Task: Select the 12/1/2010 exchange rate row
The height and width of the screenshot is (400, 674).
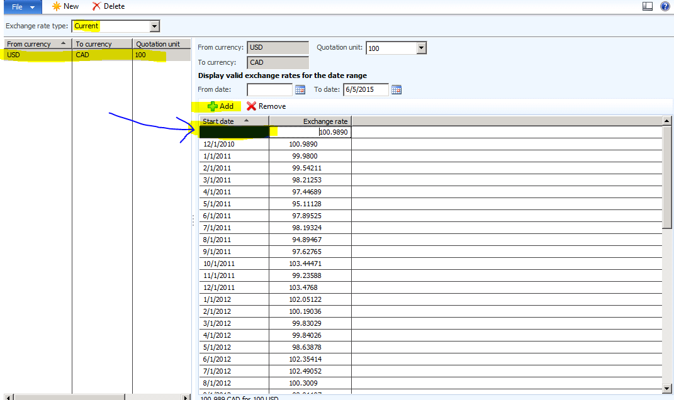Action: (234, 144)
